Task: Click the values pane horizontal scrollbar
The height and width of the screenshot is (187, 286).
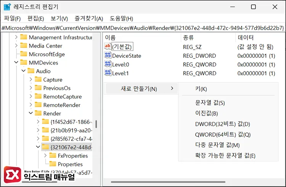Action: (x=168, y=182)
